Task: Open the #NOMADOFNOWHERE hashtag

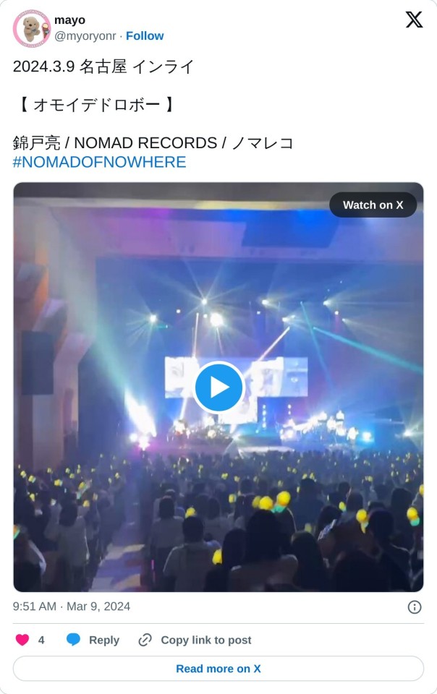Action: (x=100, y=162)
